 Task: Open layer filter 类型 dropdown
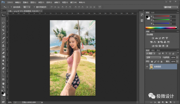click(151, 54)
